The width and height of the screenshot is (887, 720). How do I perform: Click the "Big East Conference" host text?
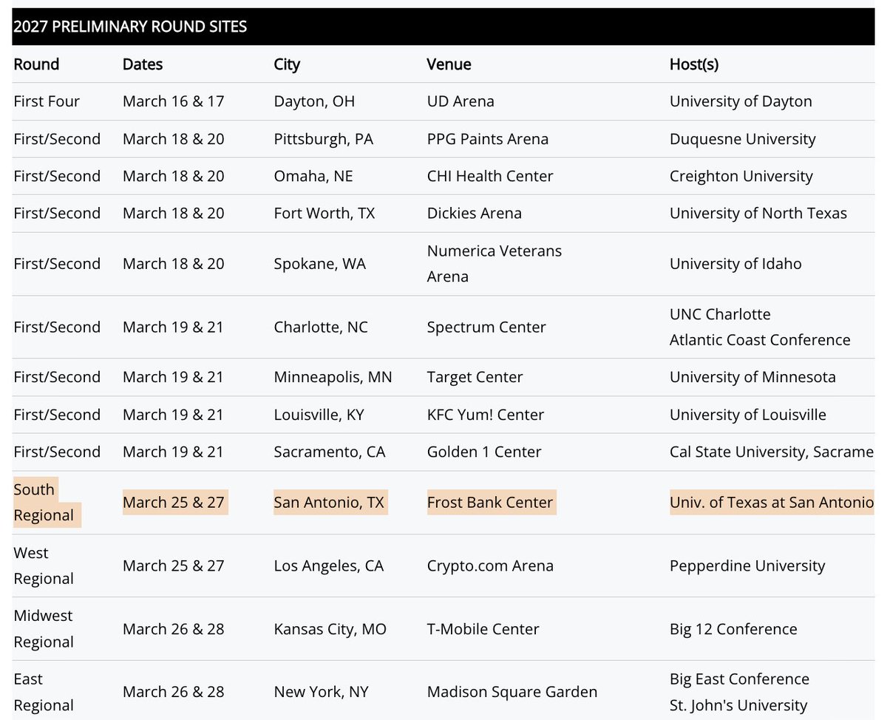(739, 679)
